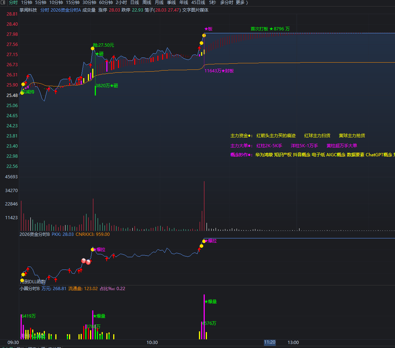395x348 pixels.
Task: Click the 成交量 label in the header
Action: point(89,10)
